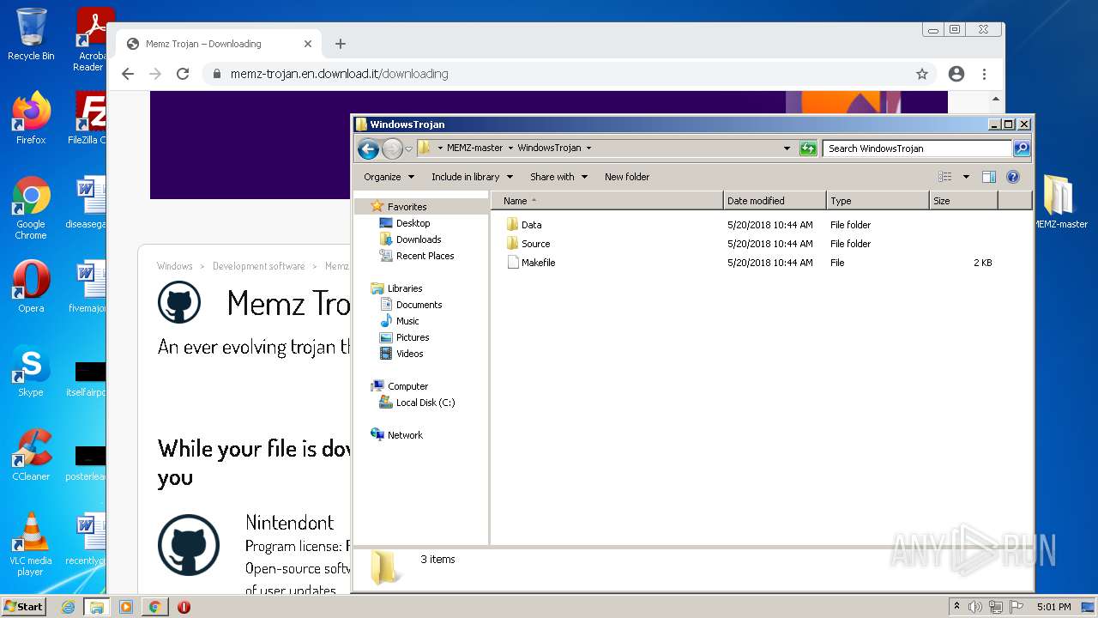Click the Chrome address bar URL
This screenshot has height=618, width=1098.
339,74
